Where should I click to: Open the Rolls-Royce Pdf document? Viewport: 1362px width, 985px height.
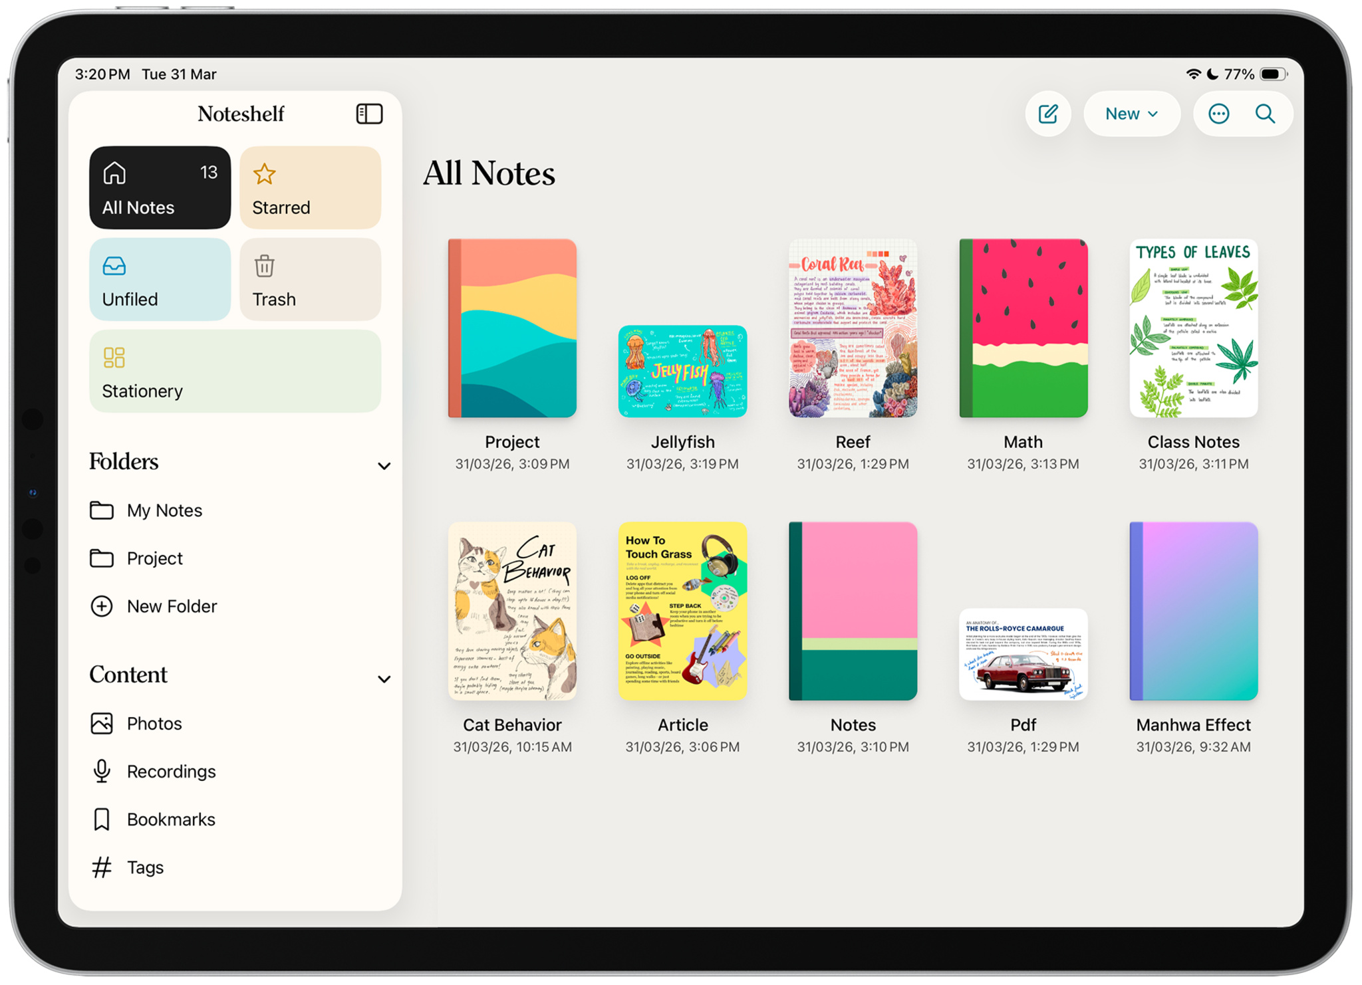tap(1023, 654)
